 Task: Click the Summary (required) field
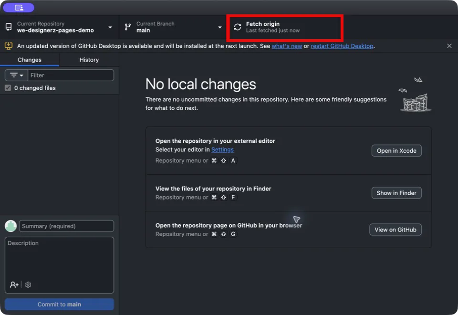(66, 226)
